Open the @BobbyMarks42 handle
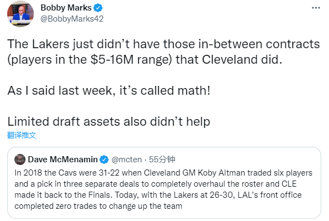The image size is (329, 221). tap(72, 19)
